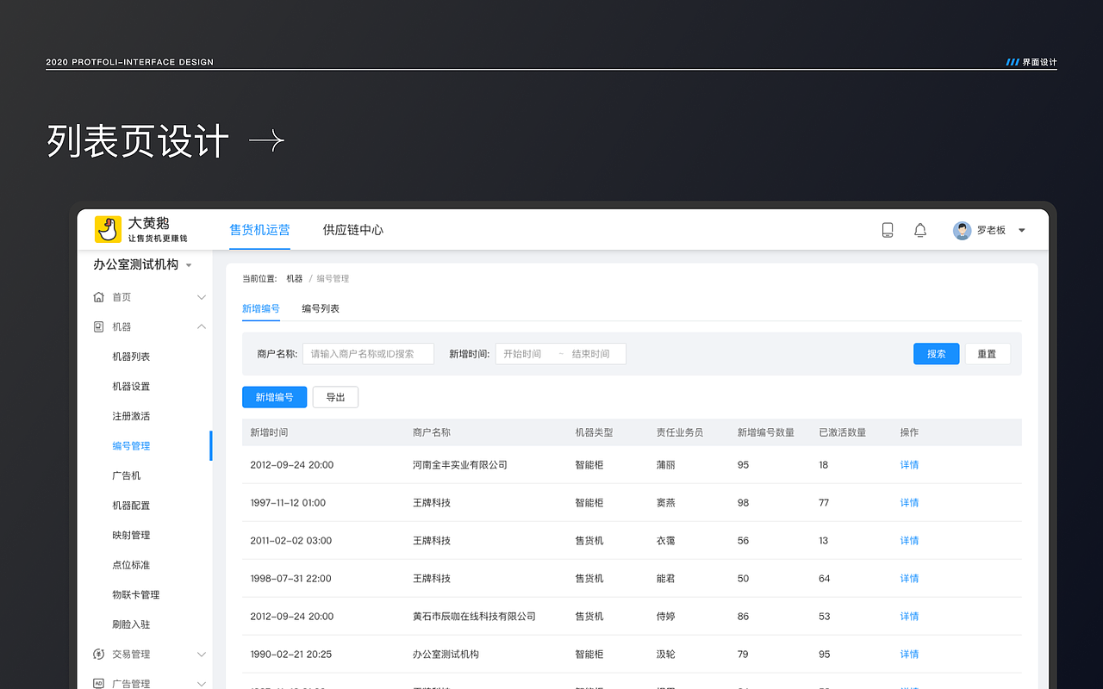
Task: Click the 结束时间 date field
Action: coord(591,354)
